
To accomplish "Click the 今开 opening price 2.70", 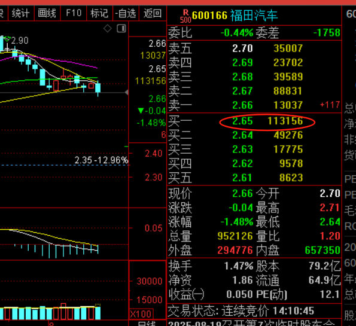I will pos(330,194).
